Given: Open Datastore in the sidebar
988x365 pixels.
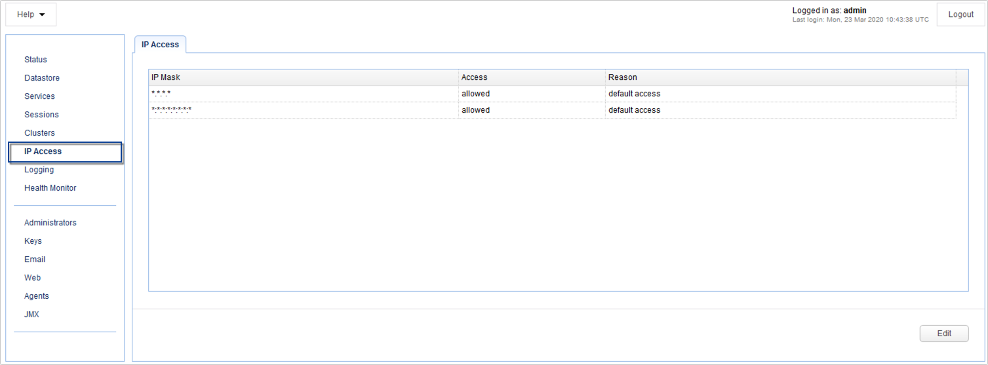Looking at the screenshot, I should [42, 78].
